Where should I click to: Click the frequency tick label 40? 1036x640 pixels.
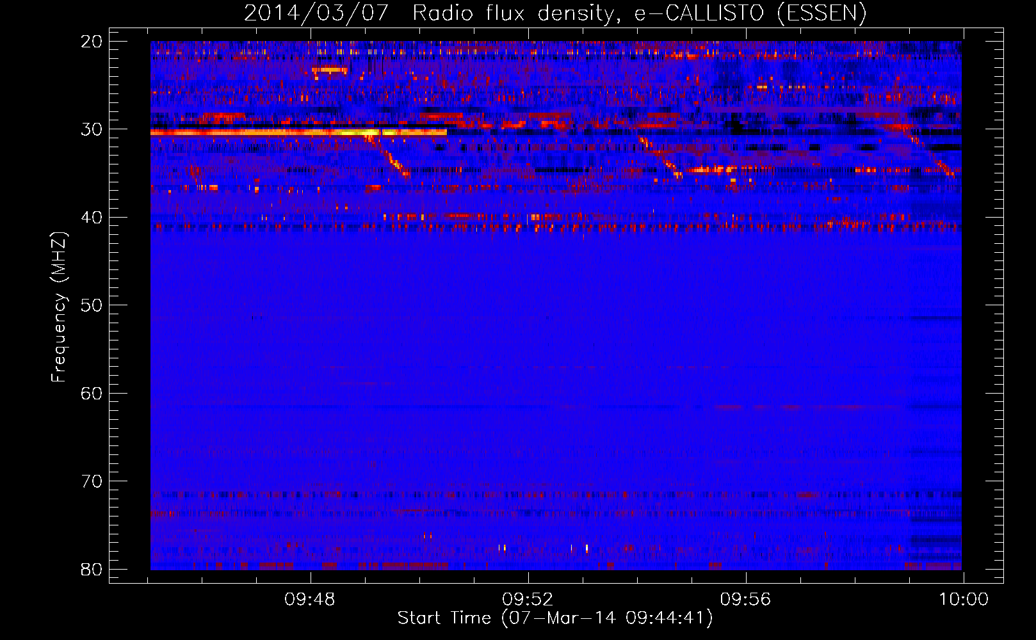pos(92,218)
